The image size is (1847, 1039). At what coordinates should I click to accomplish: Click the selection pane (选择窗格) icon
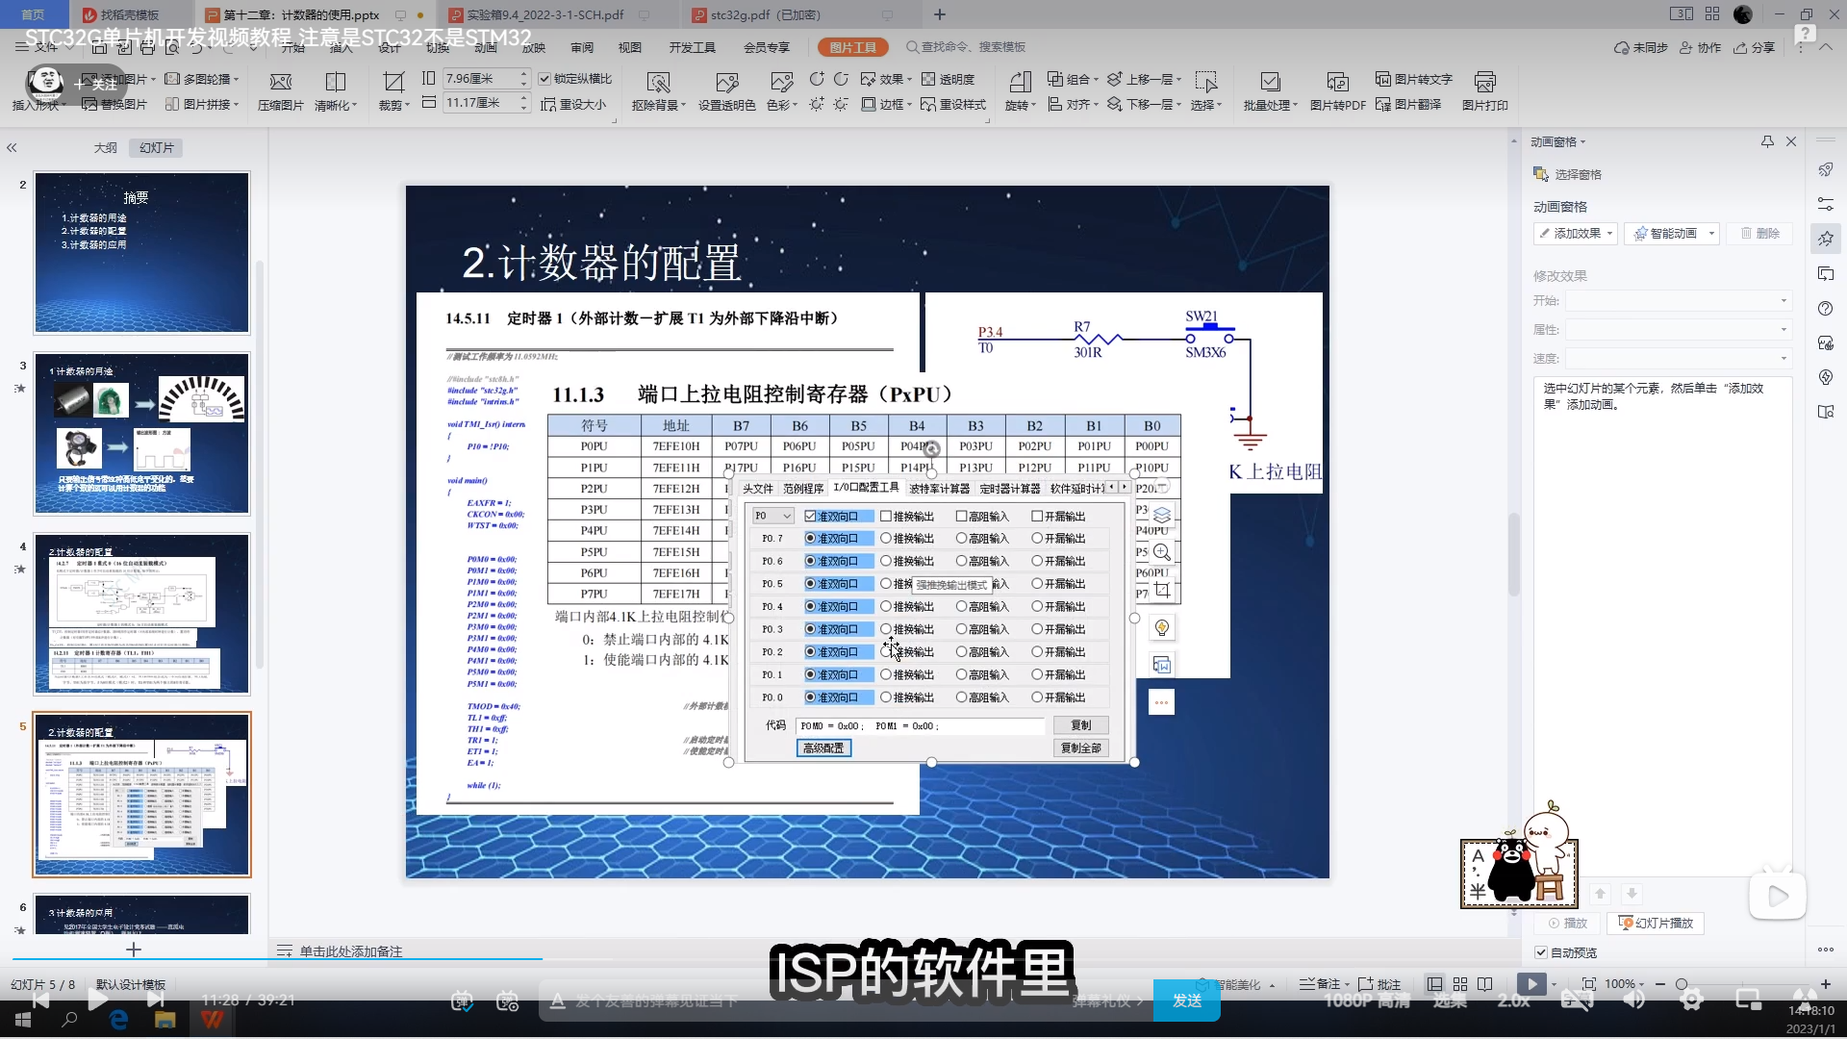pyautogui.click(x=1540, y=174)
